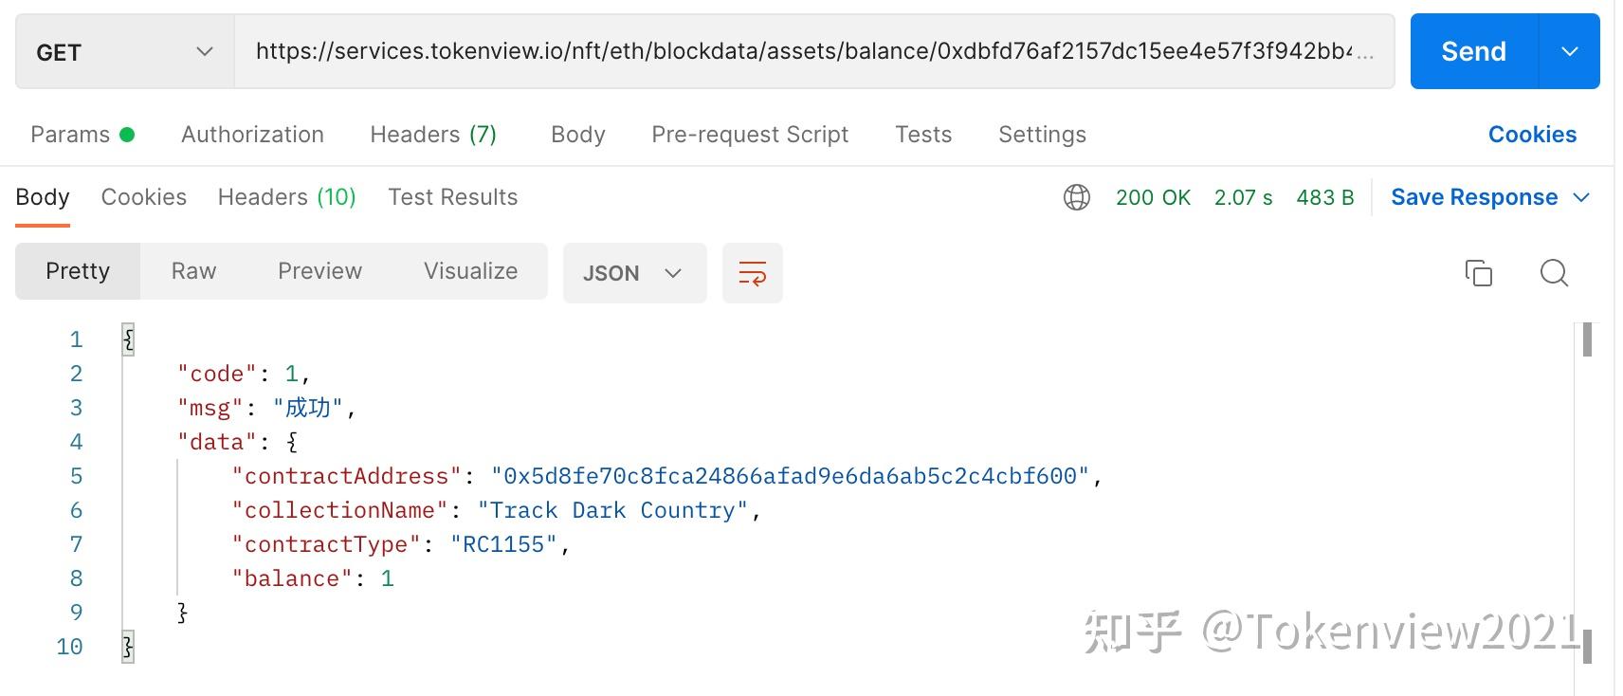
Task: Copy the response body
Action: pos(1479,273)
